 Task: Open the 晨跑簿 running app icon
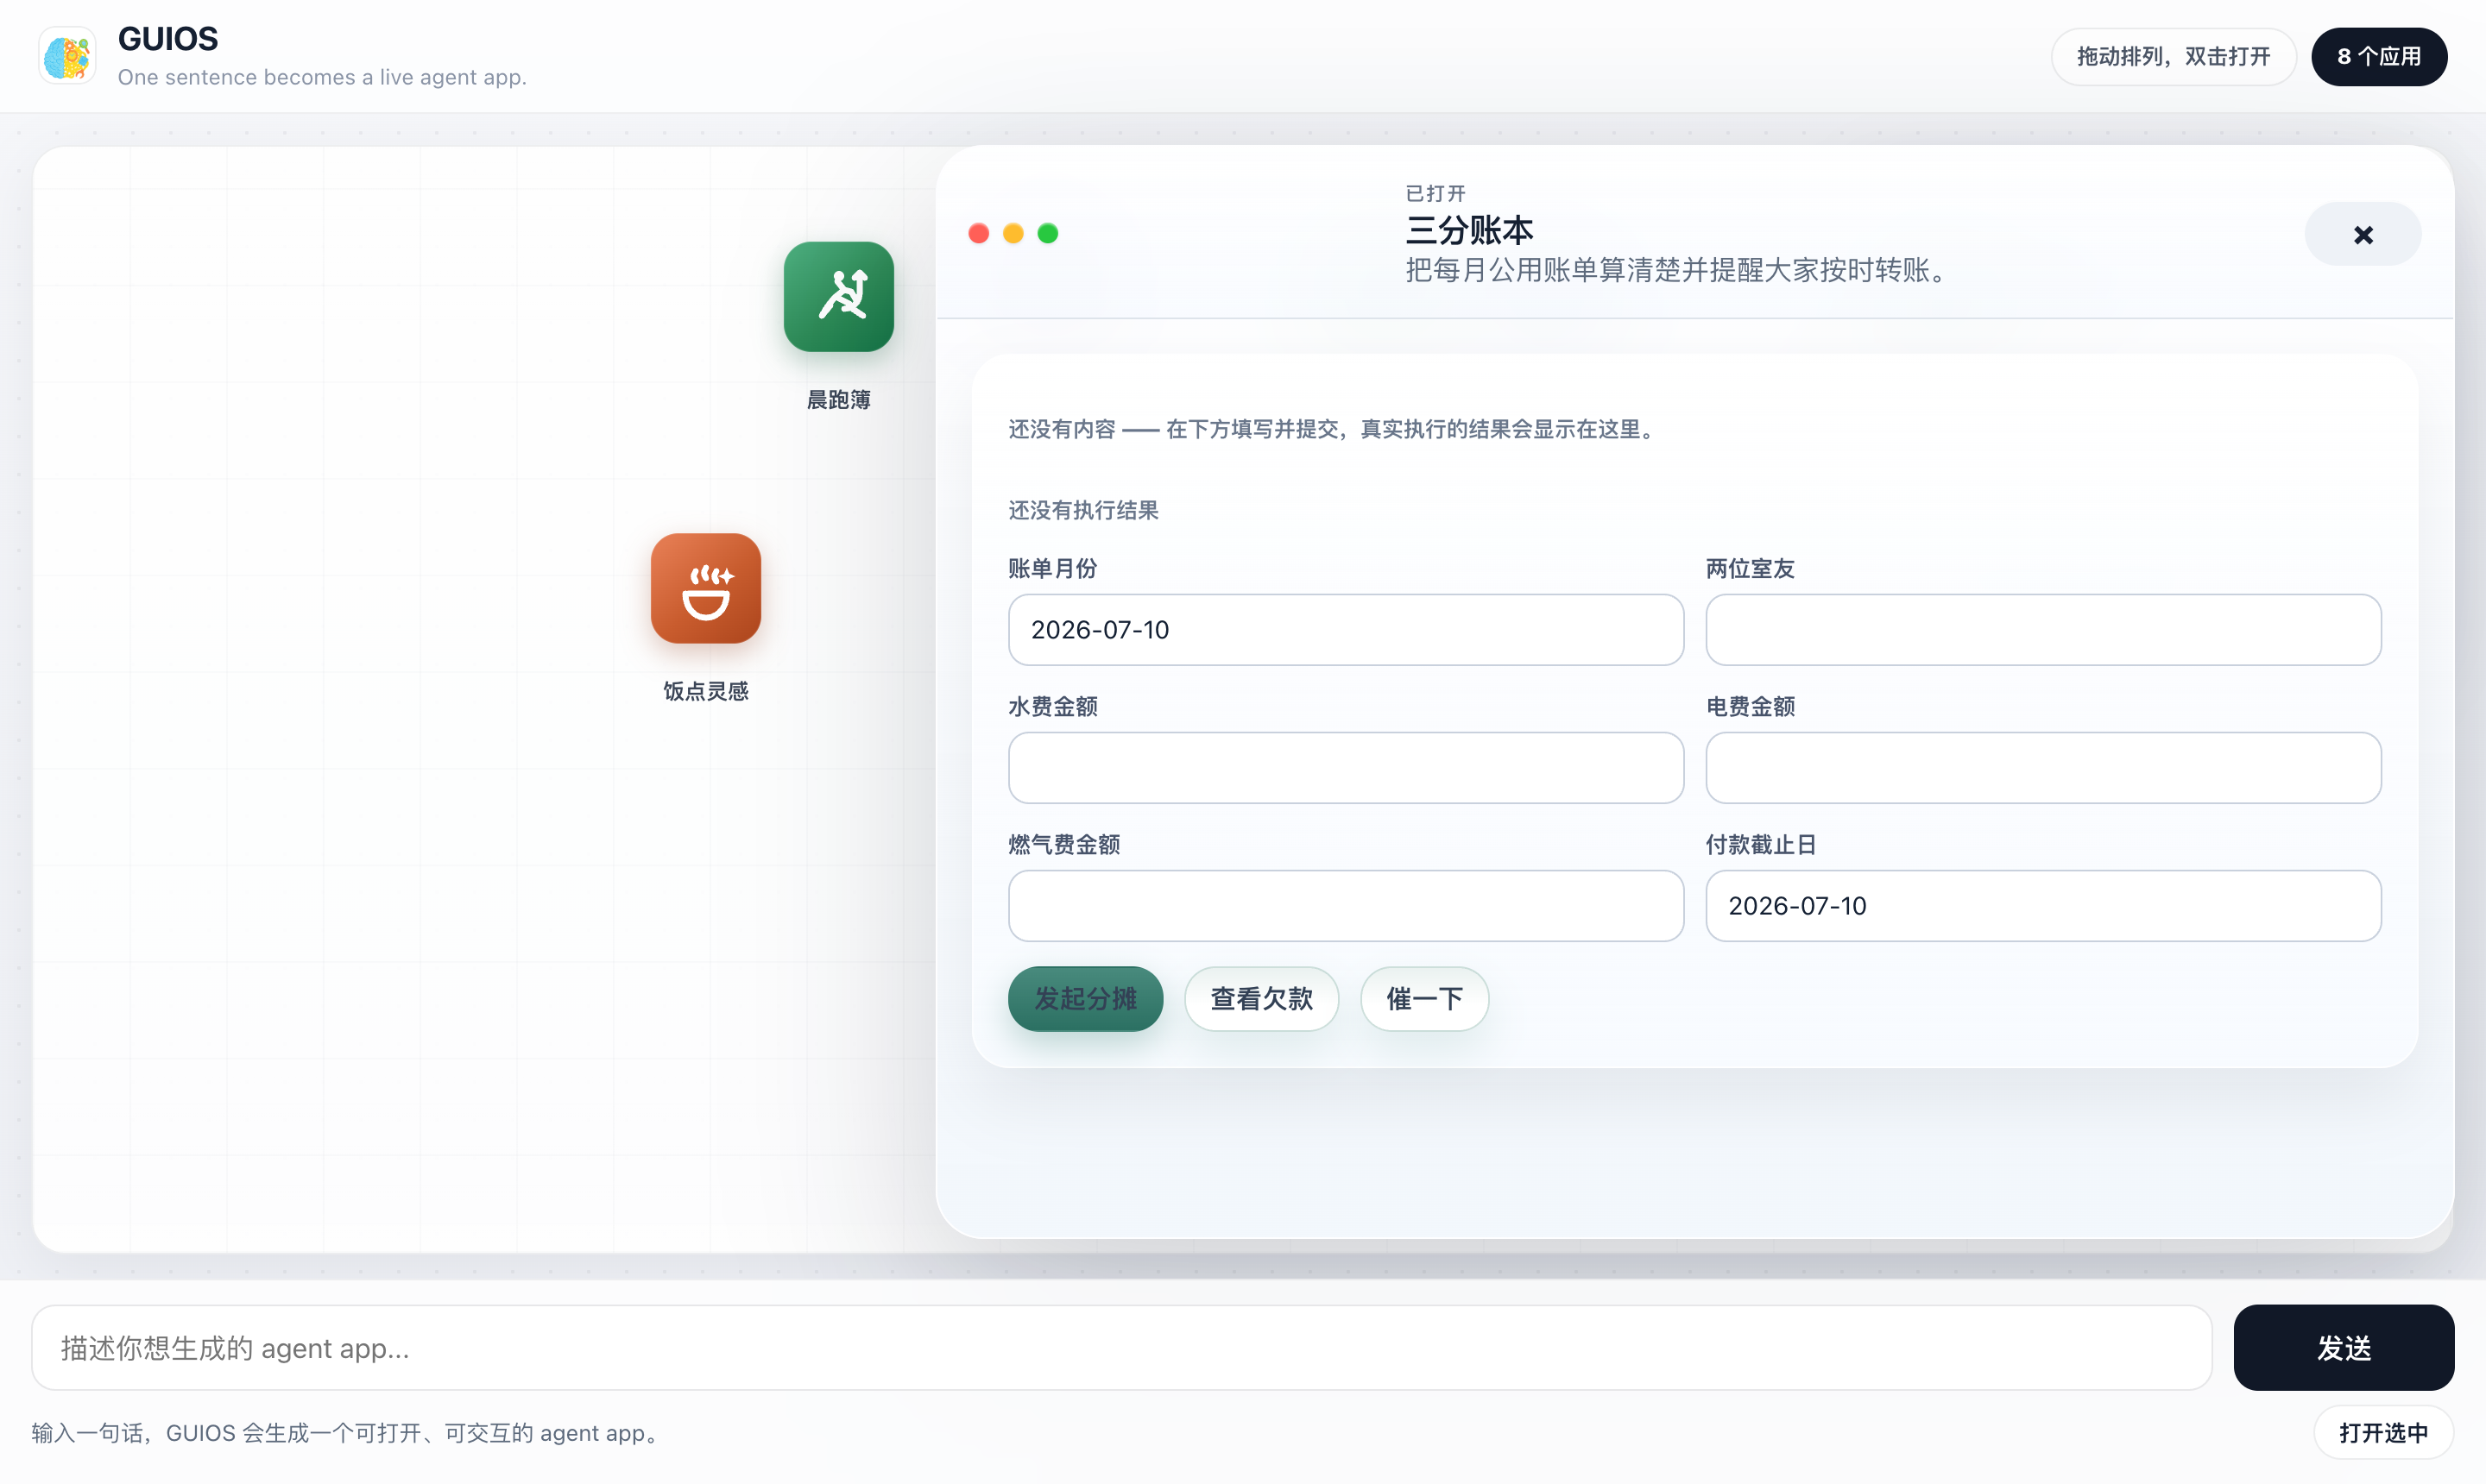(838, 296)
